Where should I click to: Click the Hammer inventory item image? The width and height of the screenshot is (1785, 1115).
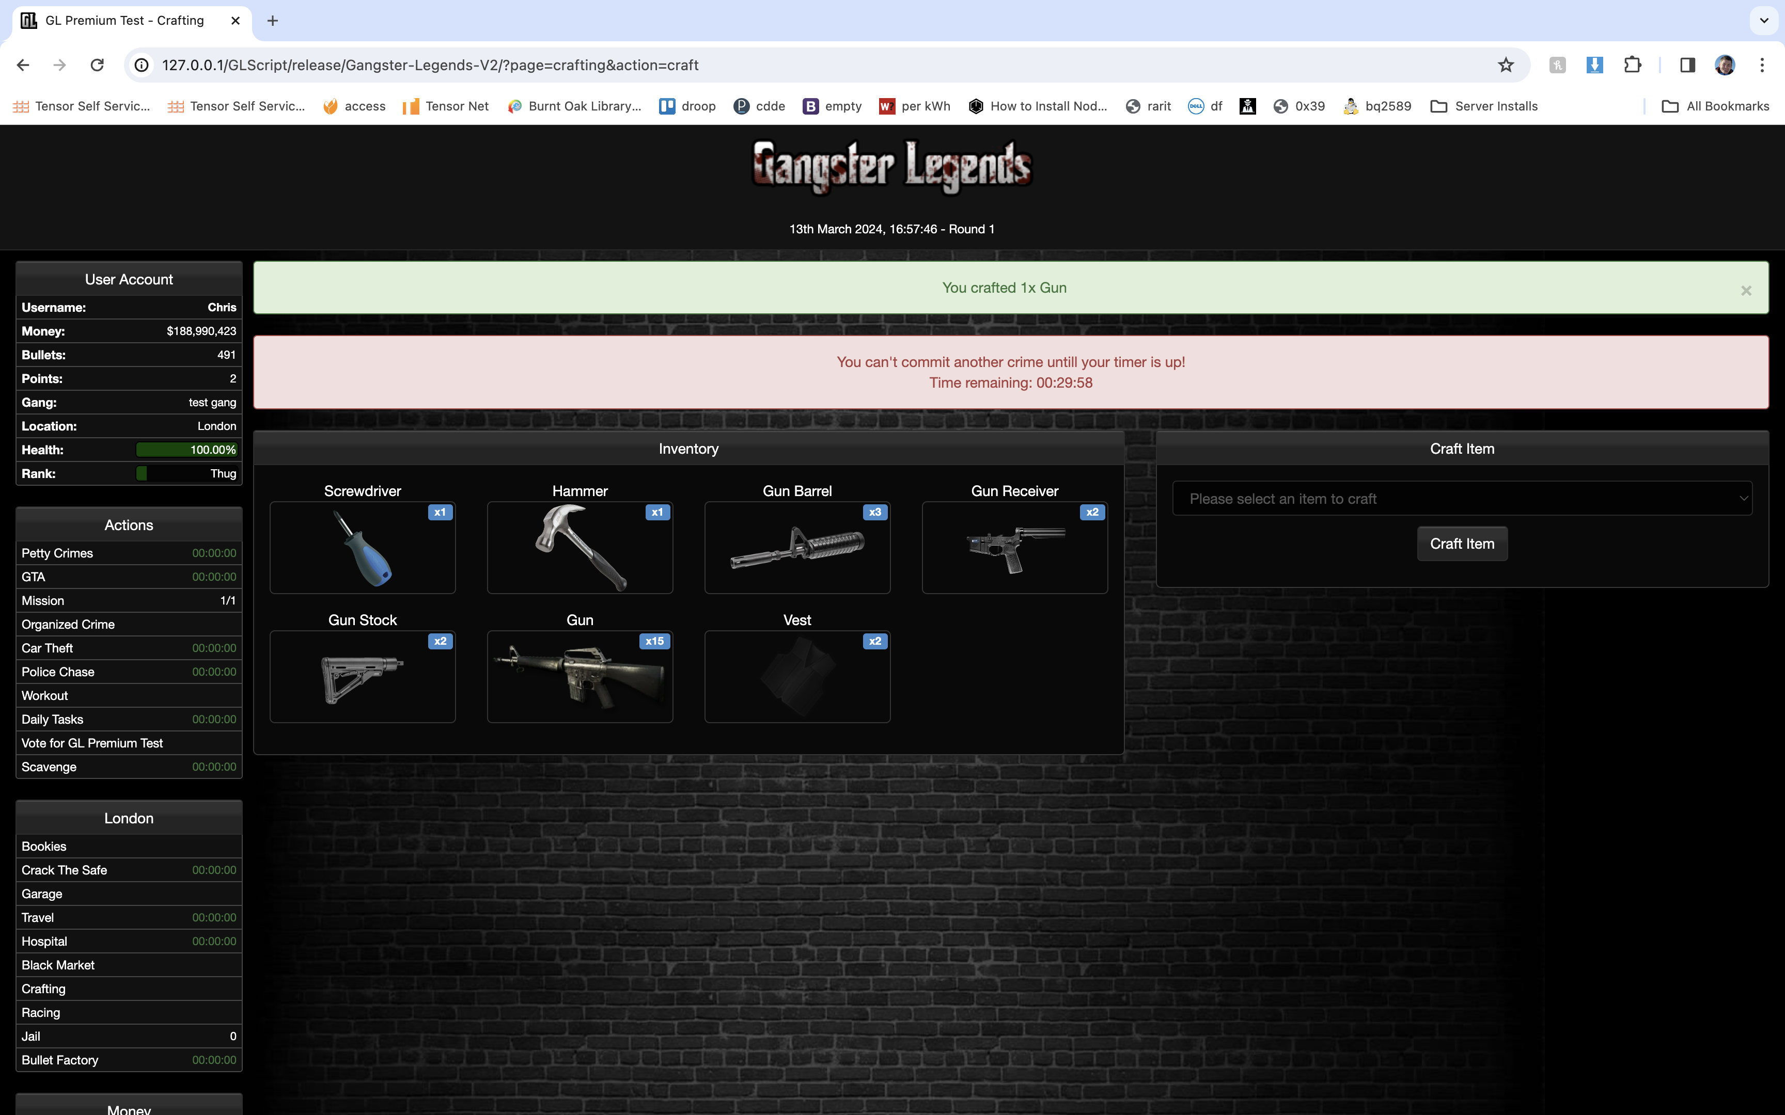[x=580, y=548]
